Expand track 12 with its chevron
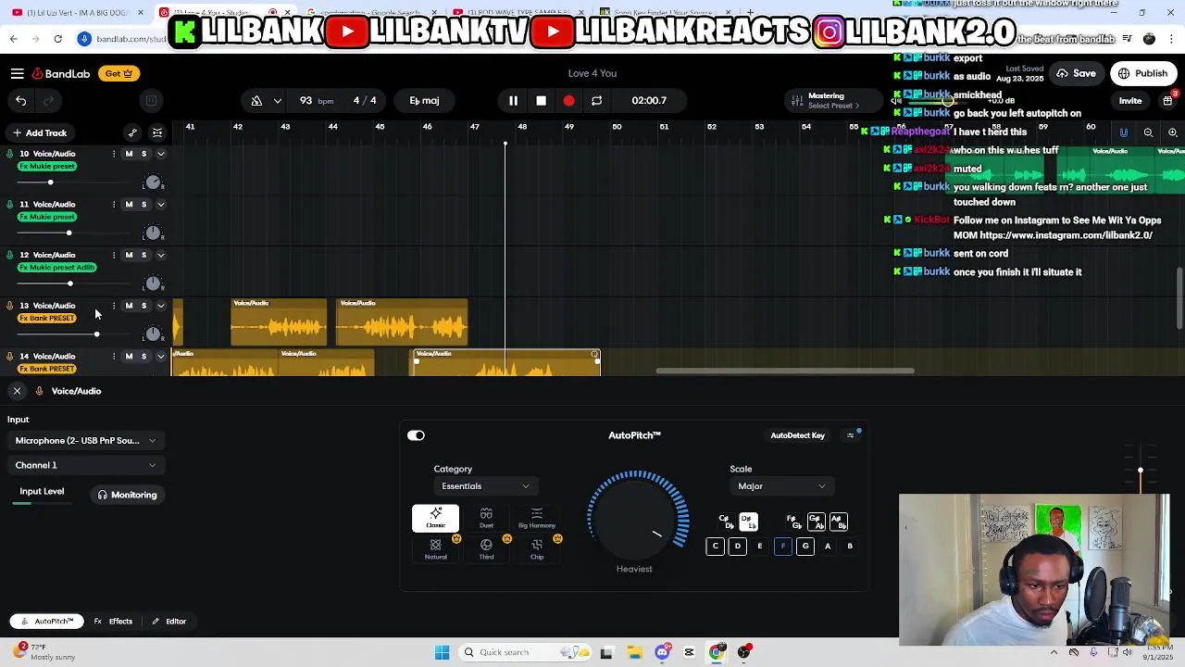 (x=161, y=255)
